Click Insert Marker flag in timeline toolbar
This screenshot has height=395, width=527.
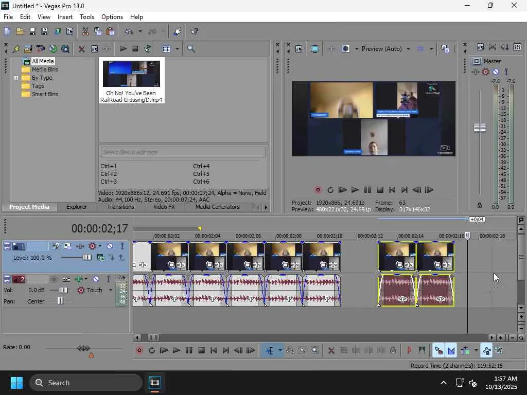point(409,351)
